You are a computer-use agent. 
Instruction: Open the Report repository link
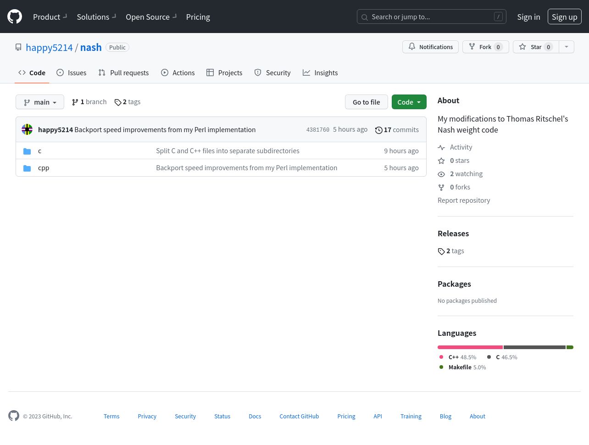(x=464, y=200)
